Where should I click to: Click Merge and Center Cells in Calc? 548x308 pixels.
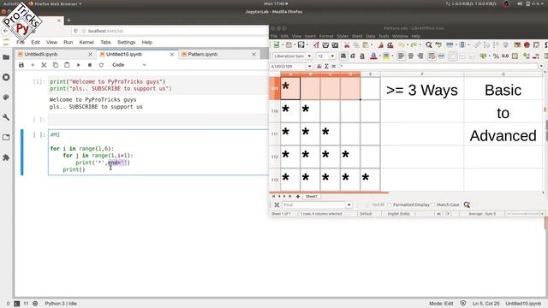pos(442,56)
